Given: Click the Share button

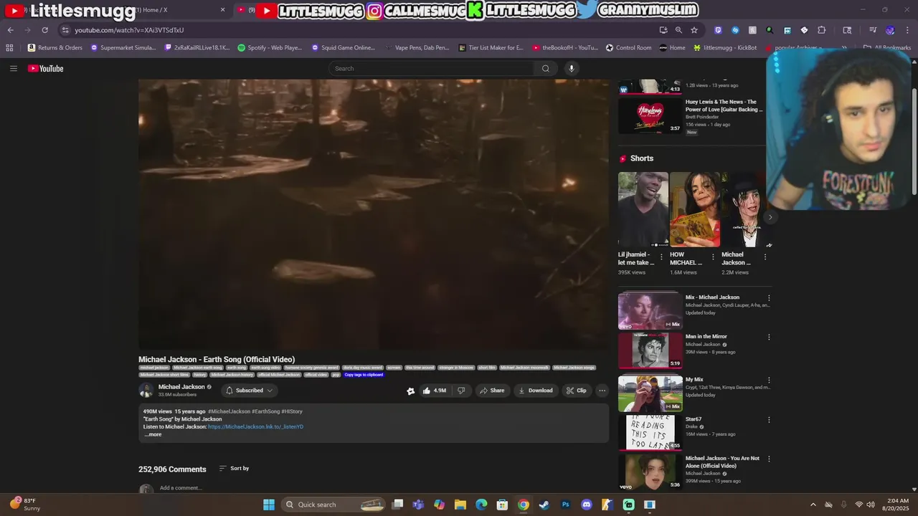Looking at the screenshot, I should tap(492, 391).
